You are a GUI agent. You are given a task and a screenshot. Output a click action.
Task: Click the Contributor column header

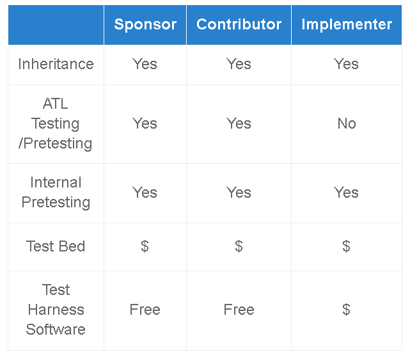[239, 25]
